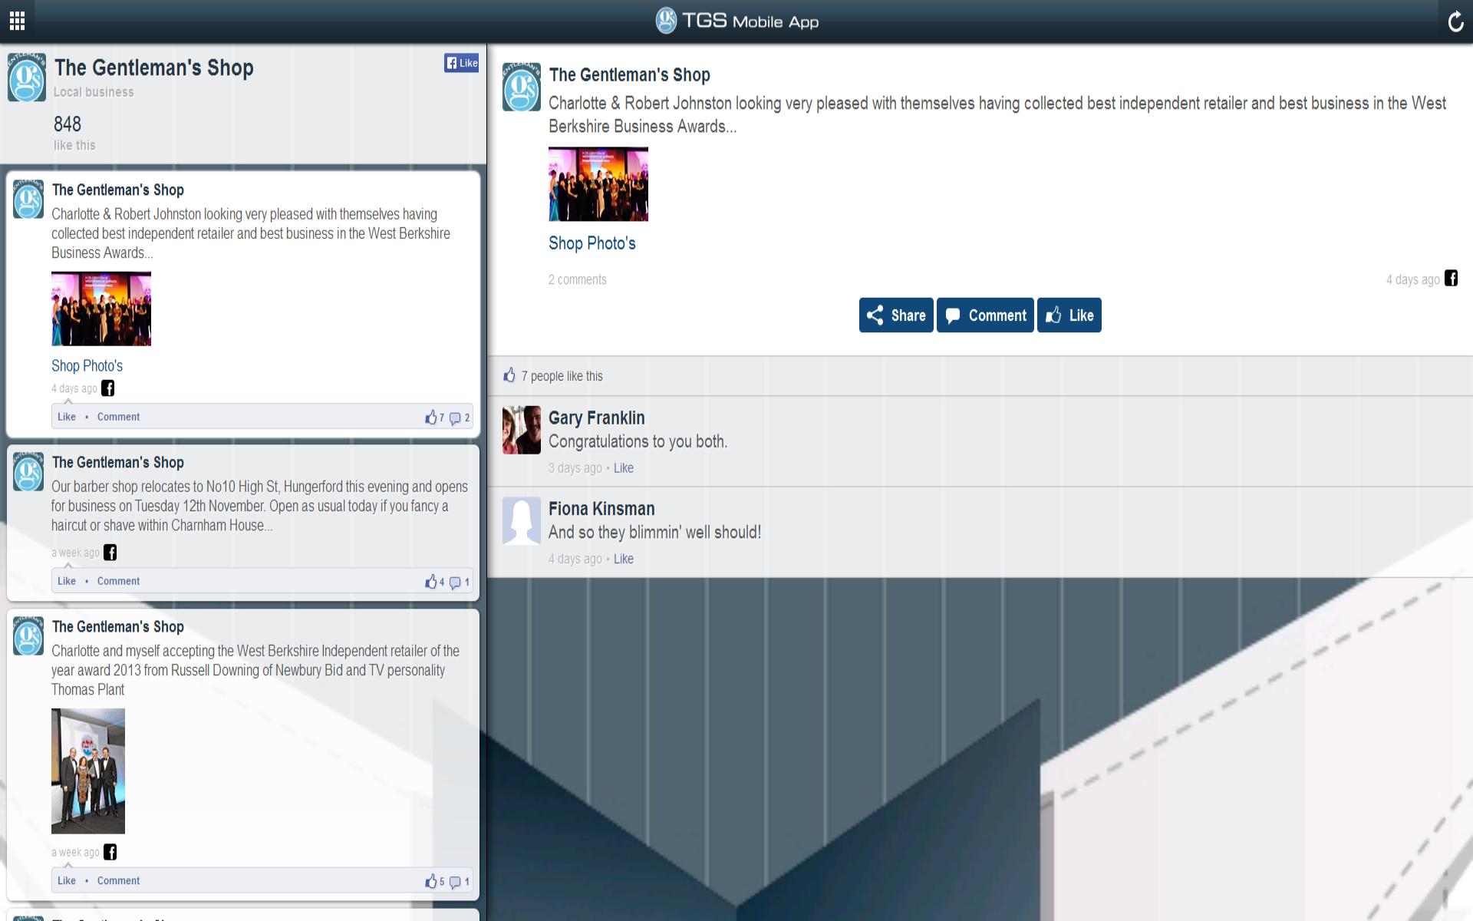Click thumbs-up count 5 on retailer award post
1473x921 pixels.
click(434, 881)
